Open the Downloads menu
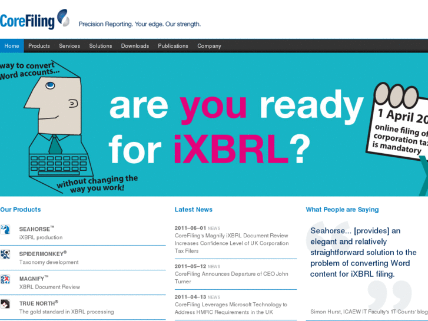Screen dimensions: 428x321 [x=135, y=46]
